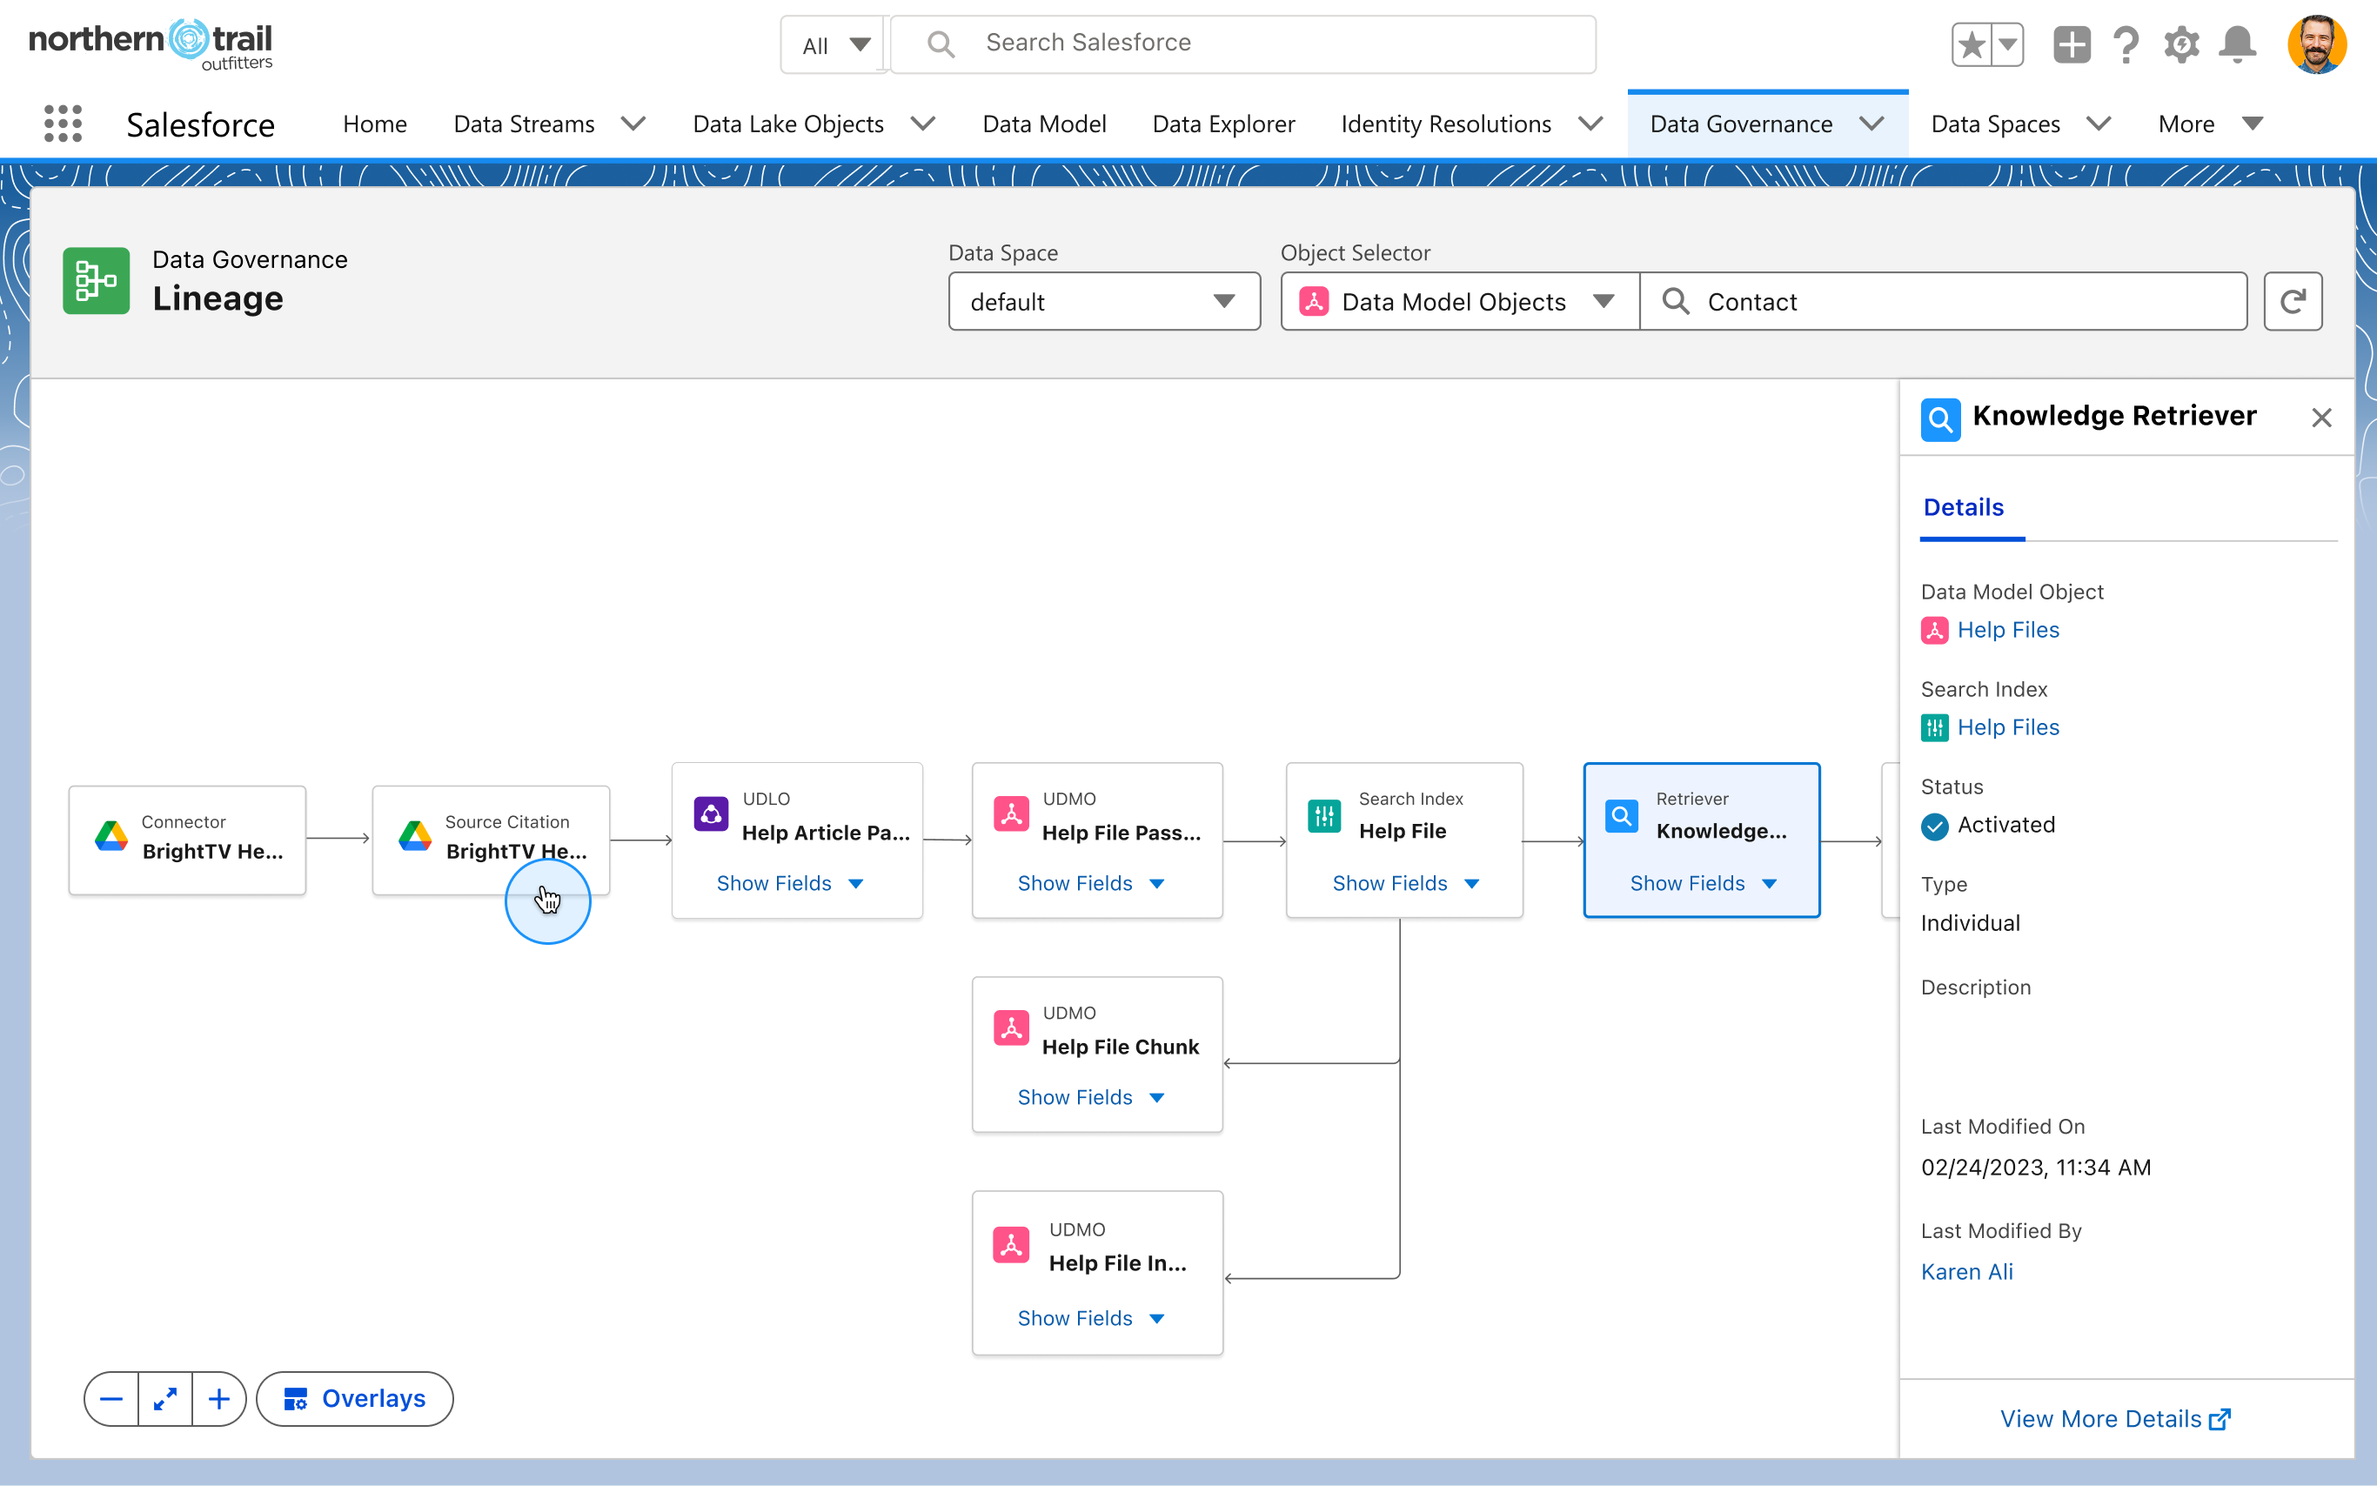Click the Search Salesforce input field

tap(1242, 44)
